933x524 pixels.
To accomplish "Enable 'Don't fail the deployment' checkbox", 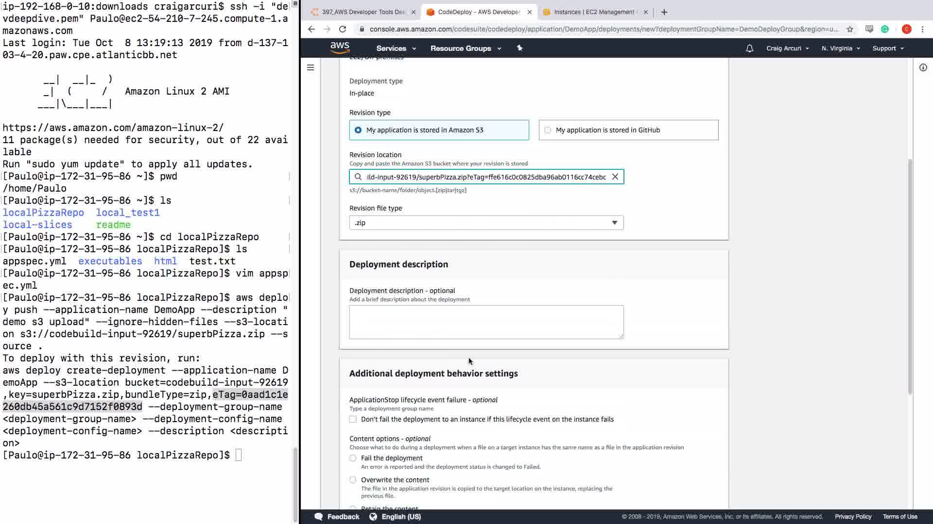I will click(x=353, y=419).
